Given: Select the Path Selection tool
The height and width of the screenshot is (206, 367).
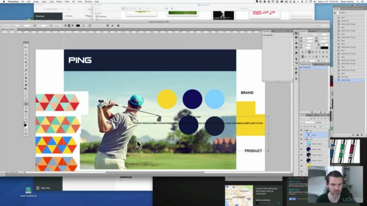Looking at the screenshot, I should pos(26,108).
